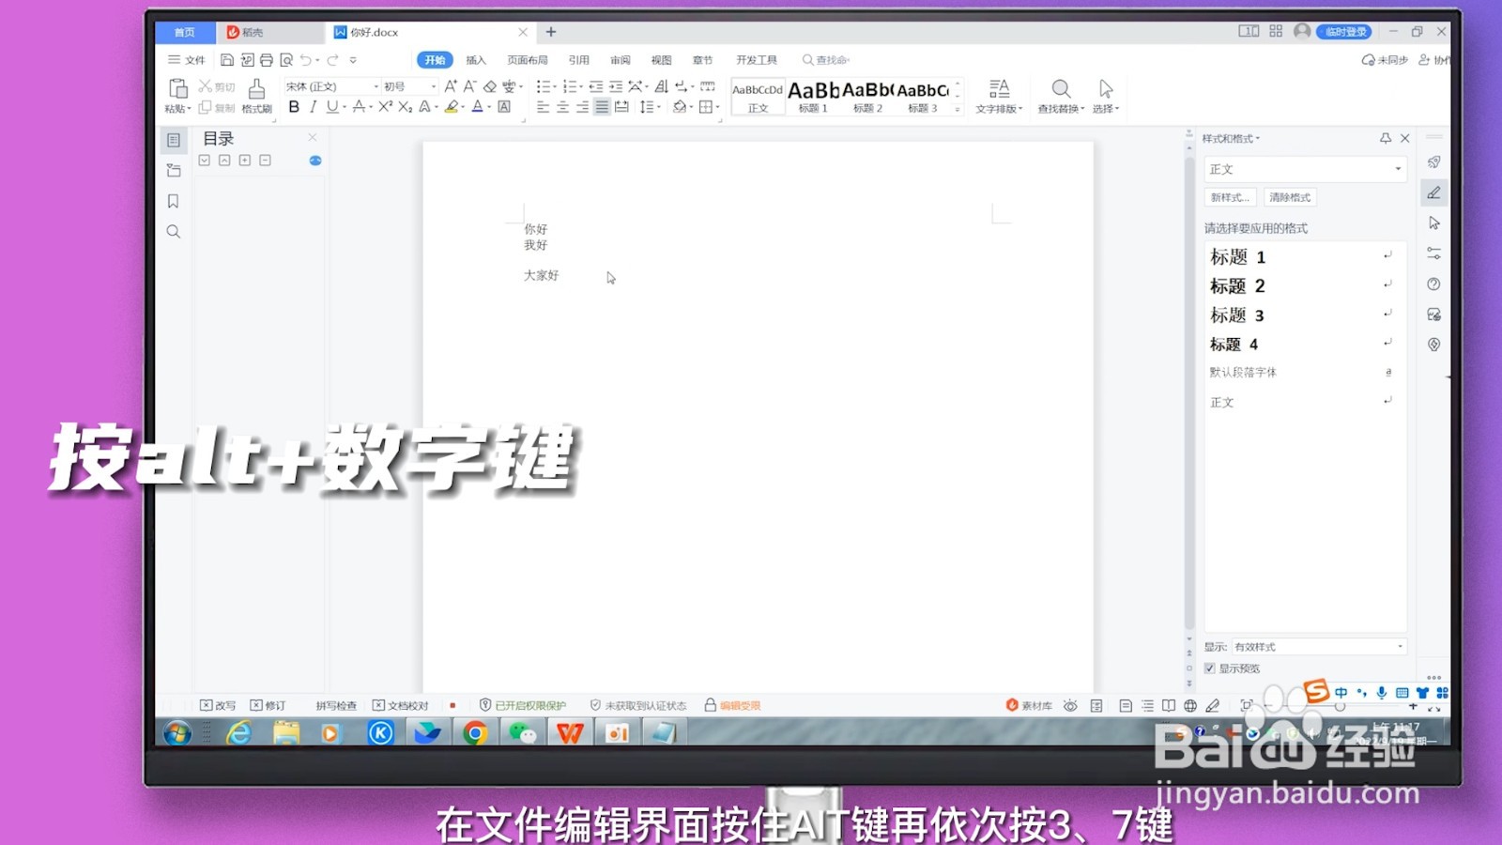This screenshot has height=845, width=1502.
Task: Center align the paragraph
Action: tap(562, 107)
